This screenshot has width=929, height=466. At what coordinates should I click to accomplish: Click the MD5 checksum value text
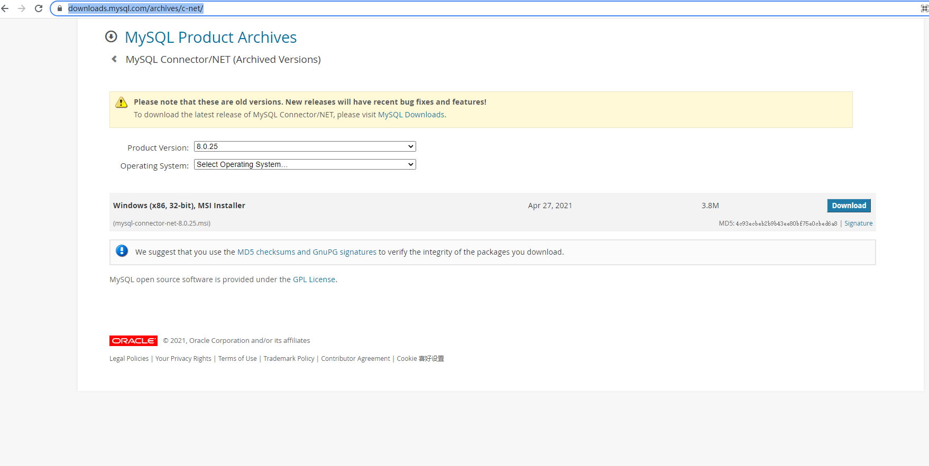[786, 223]
